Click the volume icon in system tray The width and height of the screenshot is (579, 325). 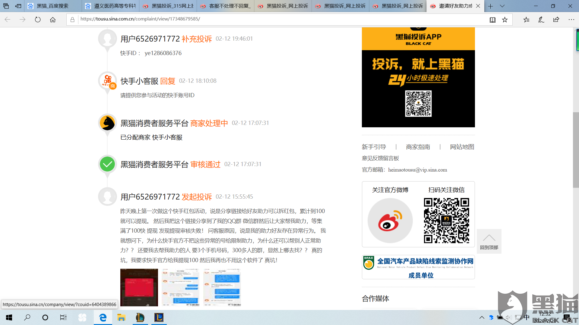[509, 317]
